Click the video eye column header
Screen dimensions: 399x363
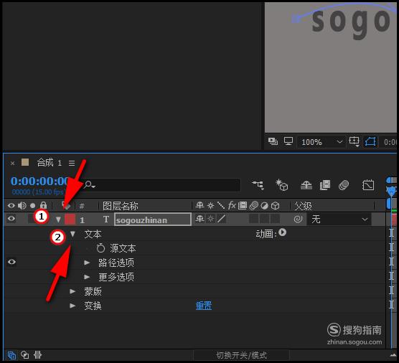click(11, 206)
